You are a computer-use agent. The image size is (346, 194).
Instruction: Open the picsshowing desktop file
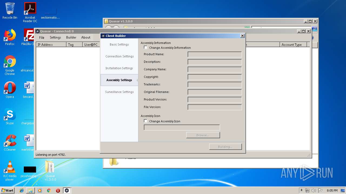pos(30,171)
